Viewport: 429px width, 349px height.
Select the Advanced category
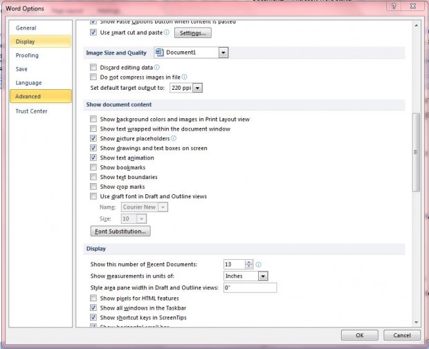tap(41, 96)
